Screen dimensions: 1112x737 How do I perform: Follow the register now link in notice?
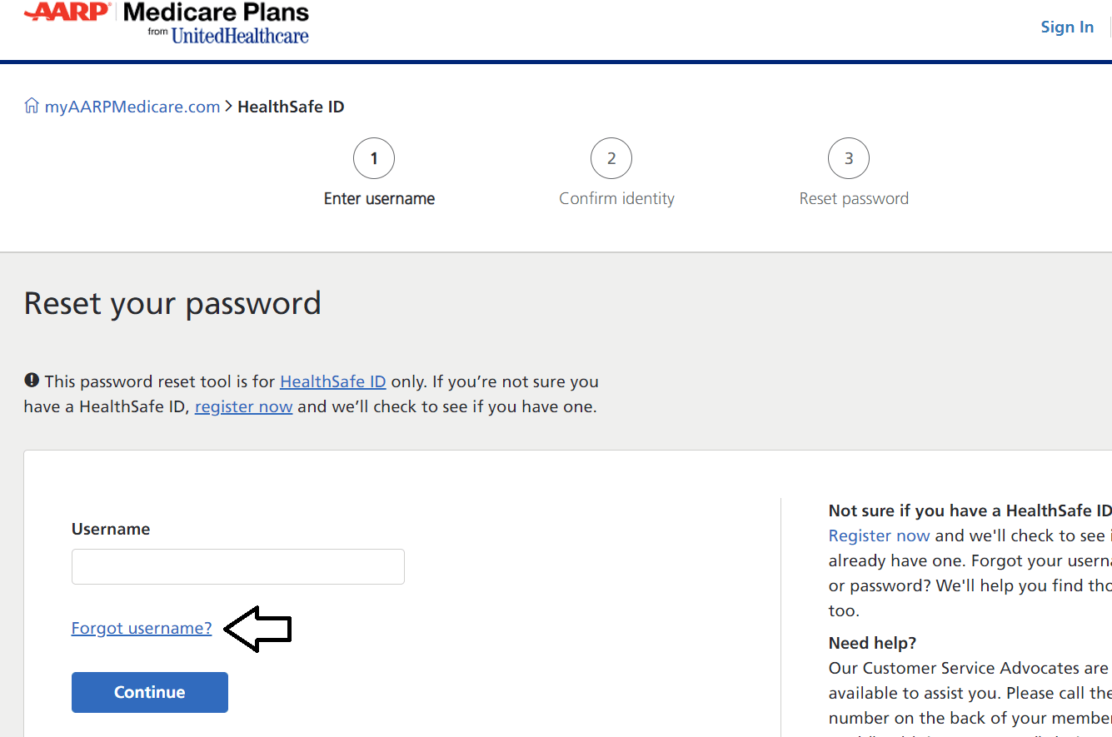[x=243, y=407]
